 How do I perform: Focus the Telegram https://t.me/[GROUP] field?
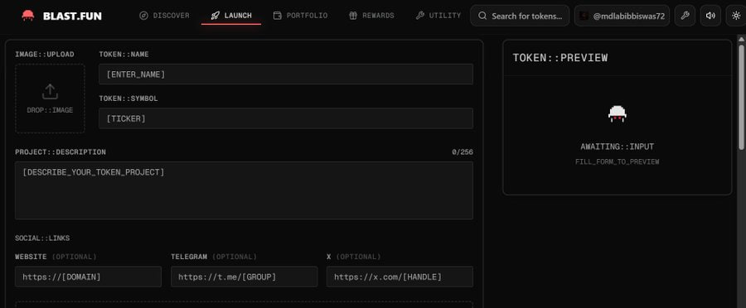244,277
